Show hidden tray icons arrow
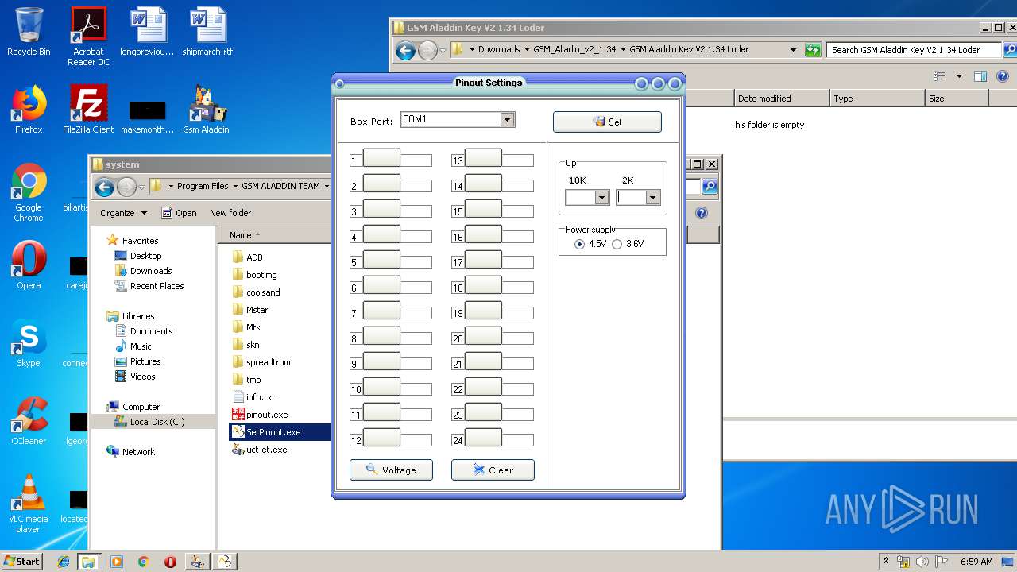1017x572 pixels. pyautogui.click(x=886, y=562)
